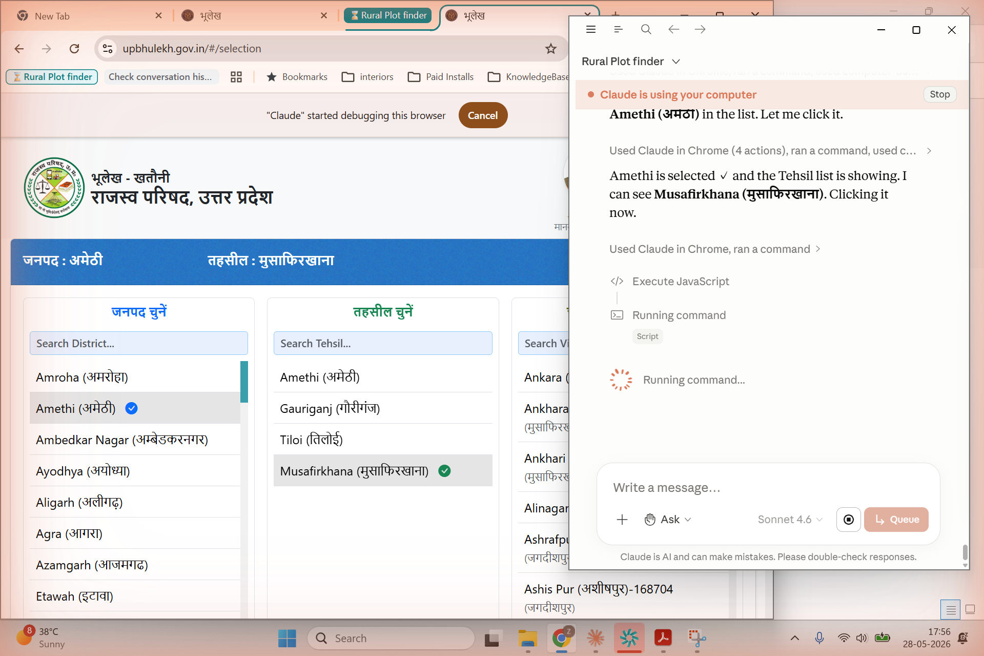This screenshot has height=656, width=984.
Task: Click the search magnifier in Claude panel
Action: pos(646,30)
